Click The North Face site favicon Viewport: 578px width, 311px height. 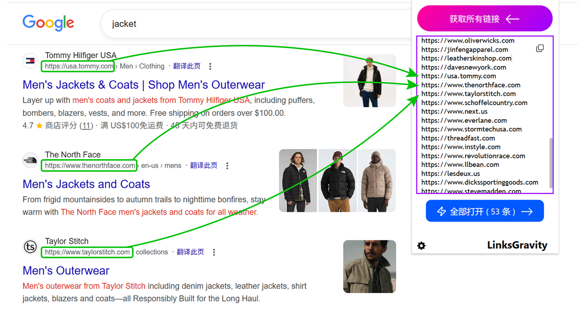coord(30,160)
